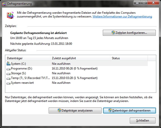Close dialog with Schließen button

click(143, 120)
